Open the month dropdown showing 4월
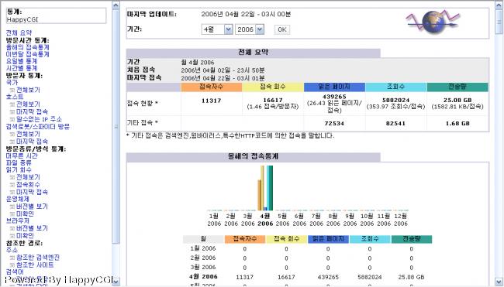 pyautogui.click(x=217, y=29)
